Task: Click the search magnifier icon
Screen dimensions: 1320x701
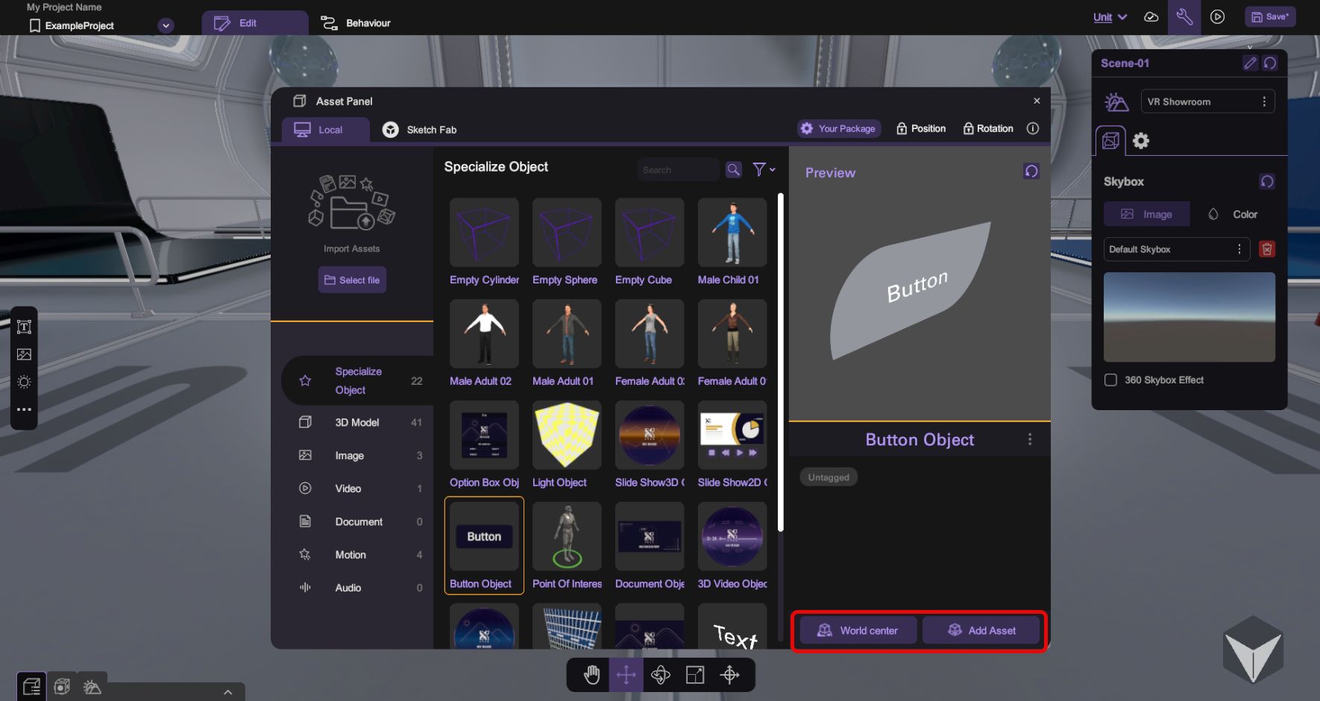Action: point(734,170)
